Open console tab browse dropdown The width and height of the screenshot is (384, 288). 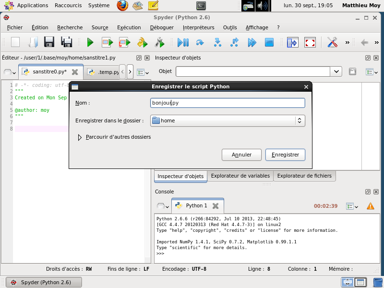(x=163, y=206)
